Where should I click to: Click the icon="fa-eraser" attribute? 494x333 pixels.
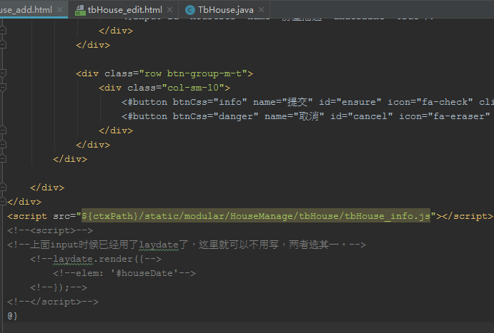click(x=444, y=116)
